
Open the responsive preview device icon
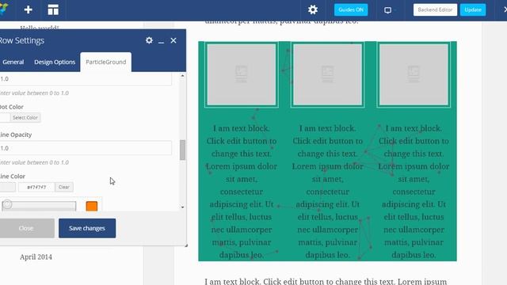[x=387, y=10]
